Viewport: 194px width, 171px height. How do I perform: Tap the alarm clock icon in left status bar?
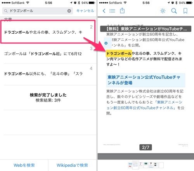pos(75,3)
